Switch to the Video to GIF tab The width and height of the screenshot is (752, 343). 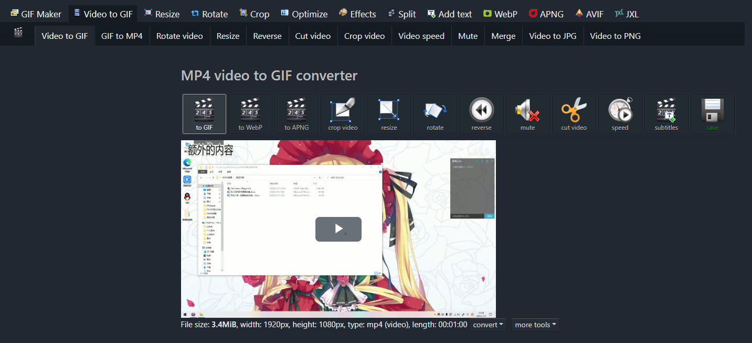click(x=65, y=36)
